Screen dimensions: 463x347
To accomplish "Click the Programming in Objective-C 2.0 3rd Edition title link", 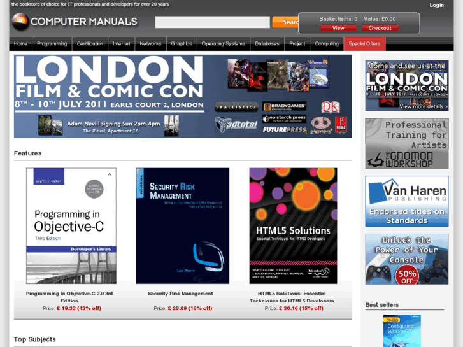I will pos(69,297).
